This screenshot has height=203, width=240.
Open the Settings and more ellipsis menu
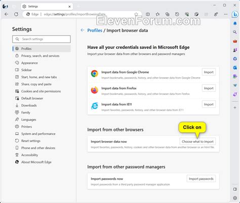(x=226, y=14)
